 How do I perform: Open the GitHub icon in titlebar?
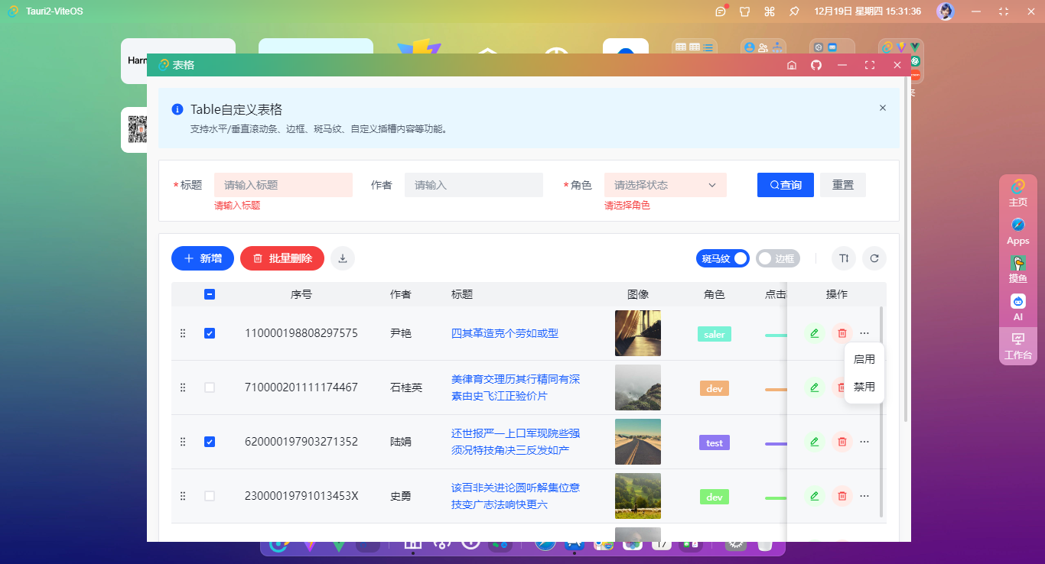tap(815, 65)
